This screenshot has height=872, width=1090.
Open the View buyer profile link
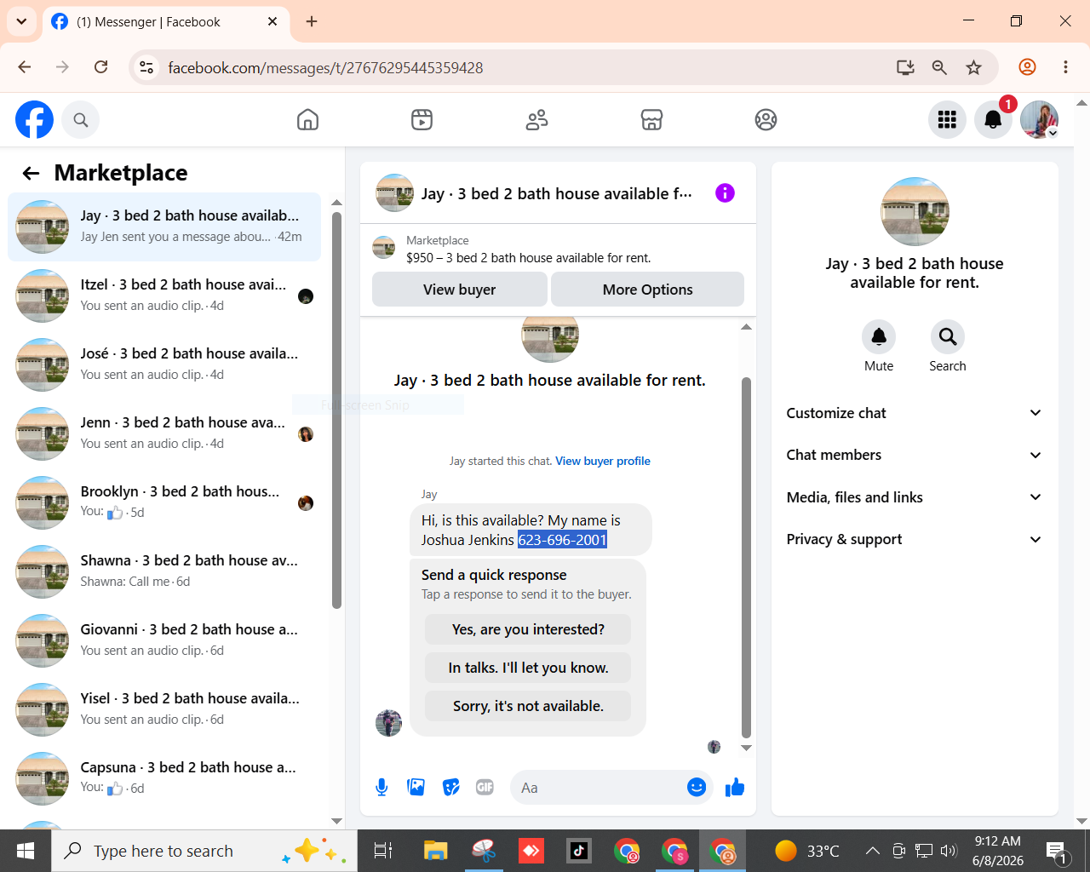tap(603, 461)
